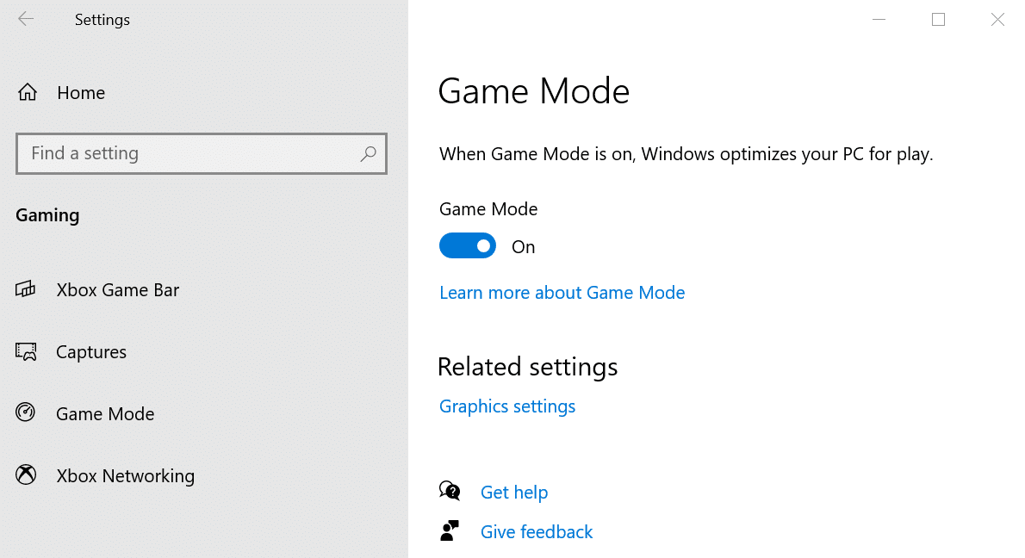Open the Get help link

tap(514, 492)
